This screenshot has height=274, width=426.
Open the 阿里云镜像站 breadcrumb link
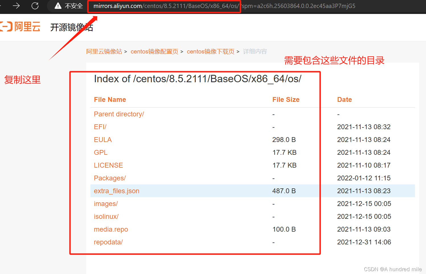104,51
